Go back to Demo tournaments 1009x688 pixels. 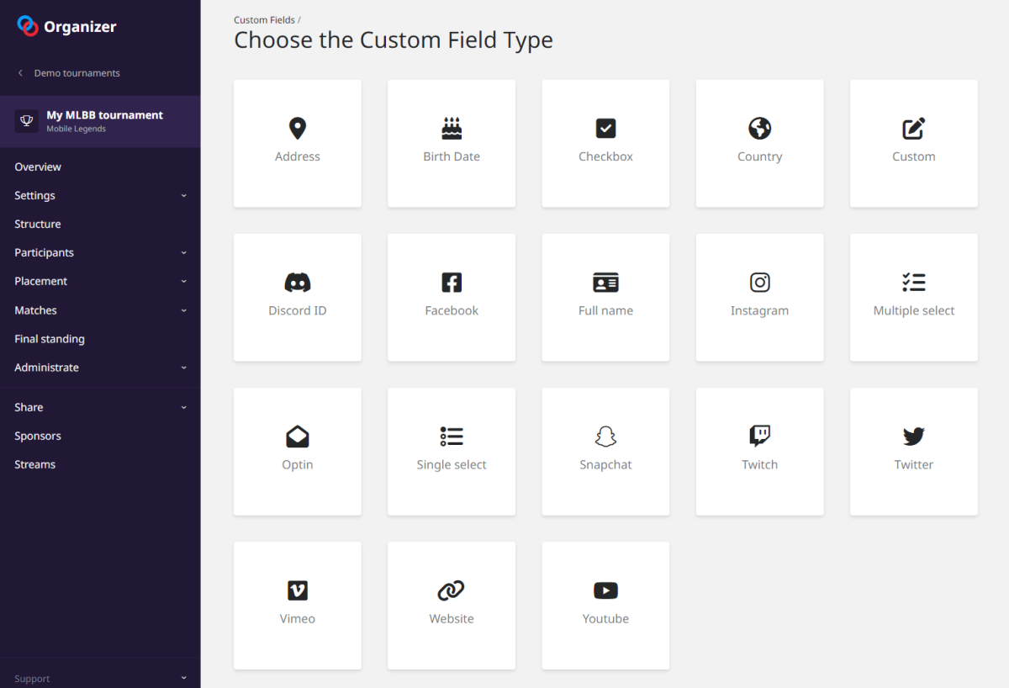[77, 73]
